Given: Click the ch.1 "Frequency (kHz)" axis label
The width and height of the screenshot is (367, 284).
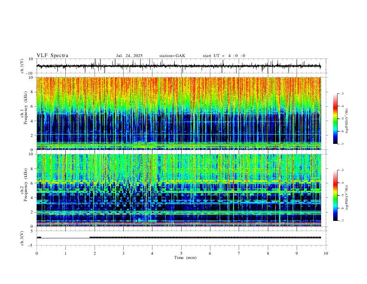Looking at the screenshot, I should click(26, 108).
